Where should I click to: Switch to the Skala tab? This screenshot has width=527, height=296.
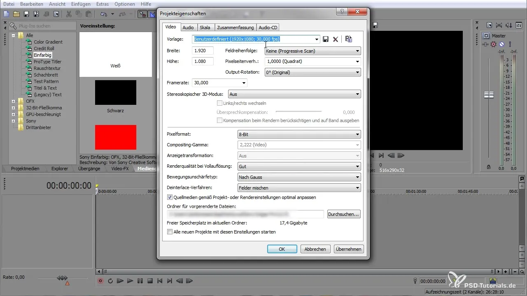pyautogui.click(x=205, y=28)
